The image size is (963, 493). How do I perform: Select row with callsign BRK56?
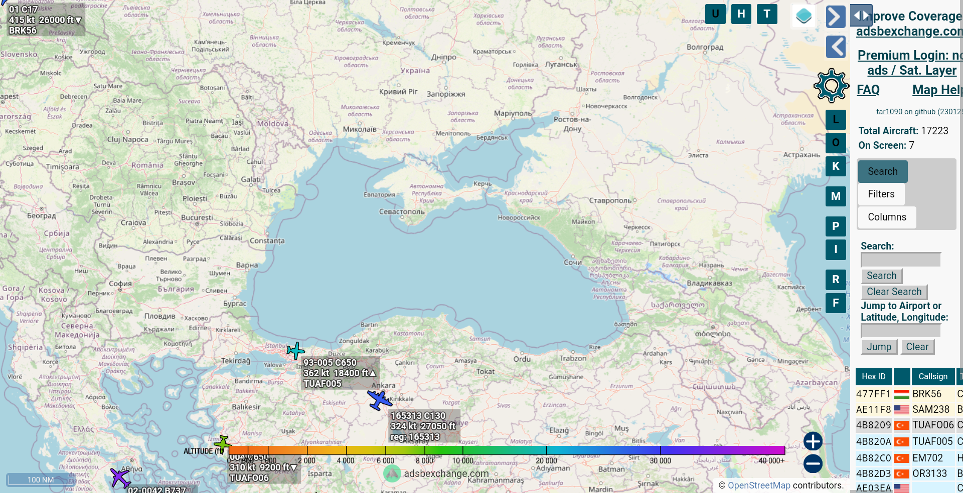click(x=909, y=394)
